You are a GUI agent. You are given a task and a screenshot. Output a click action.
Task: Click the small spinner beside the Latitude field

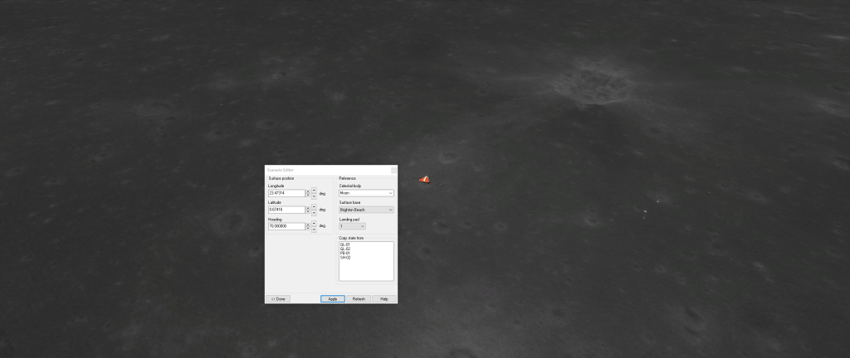click(x=308, y=210)
